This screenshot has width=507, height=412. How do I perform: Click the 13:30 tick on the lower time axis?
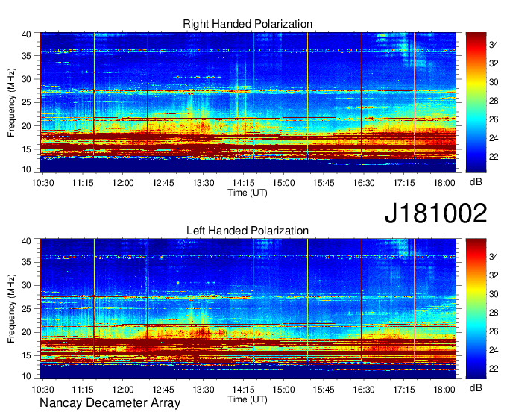204,390
